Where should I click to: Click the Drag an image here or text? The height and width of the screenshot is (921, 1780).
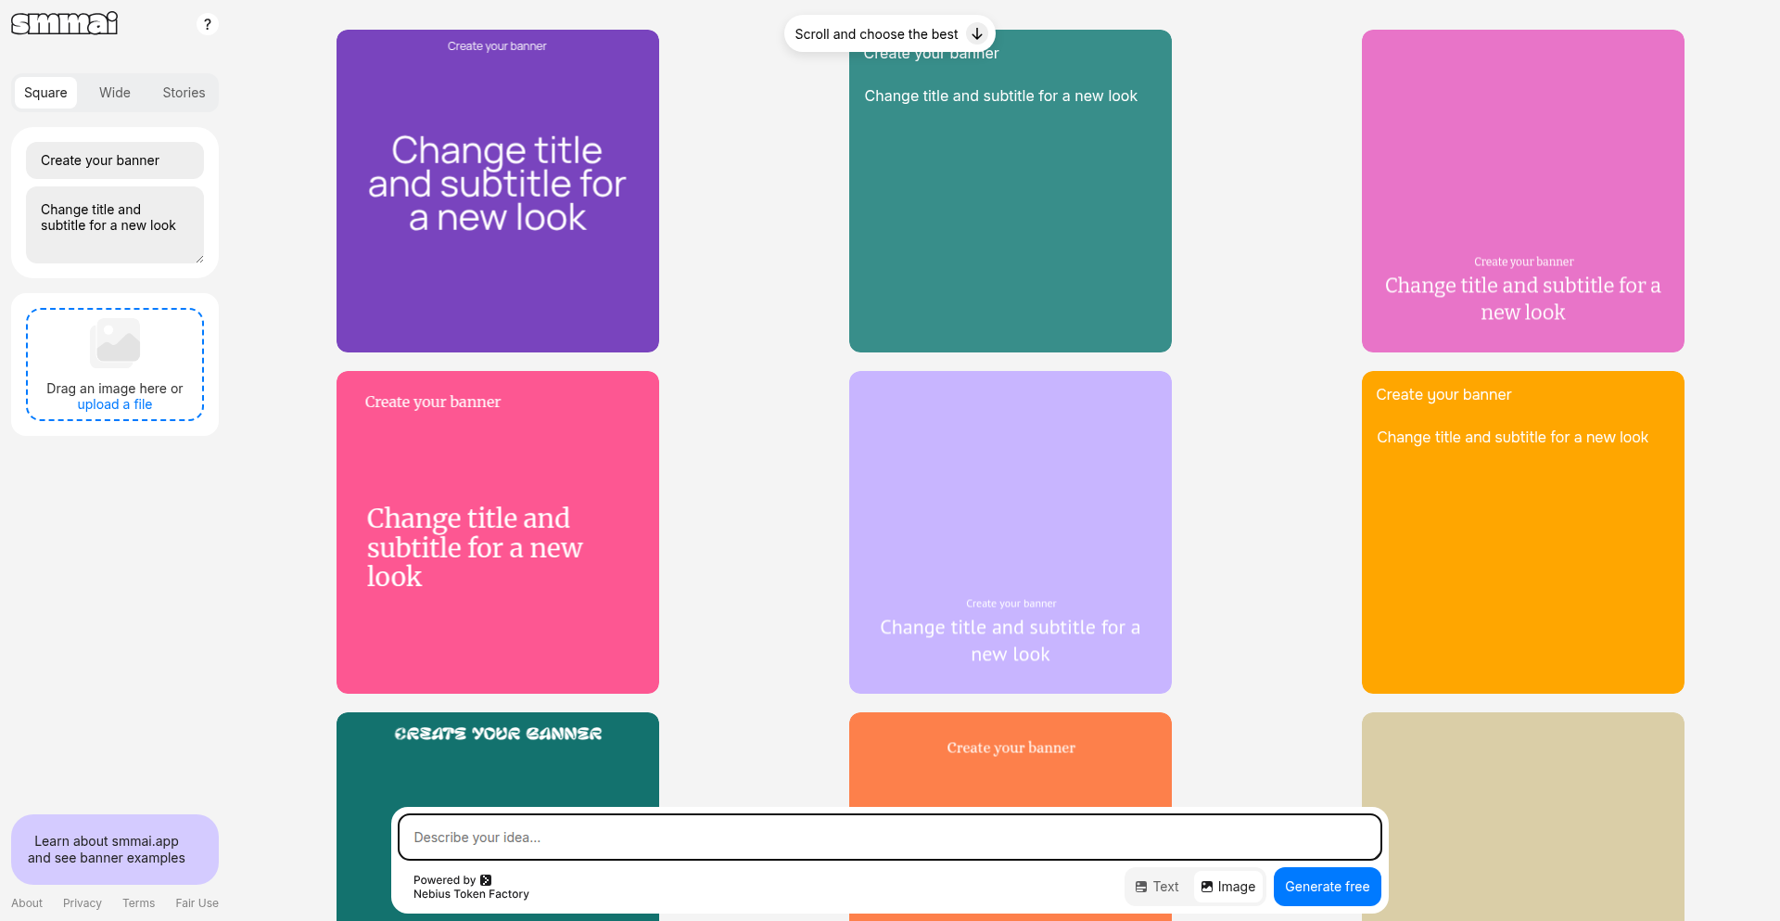click(115, 389)
